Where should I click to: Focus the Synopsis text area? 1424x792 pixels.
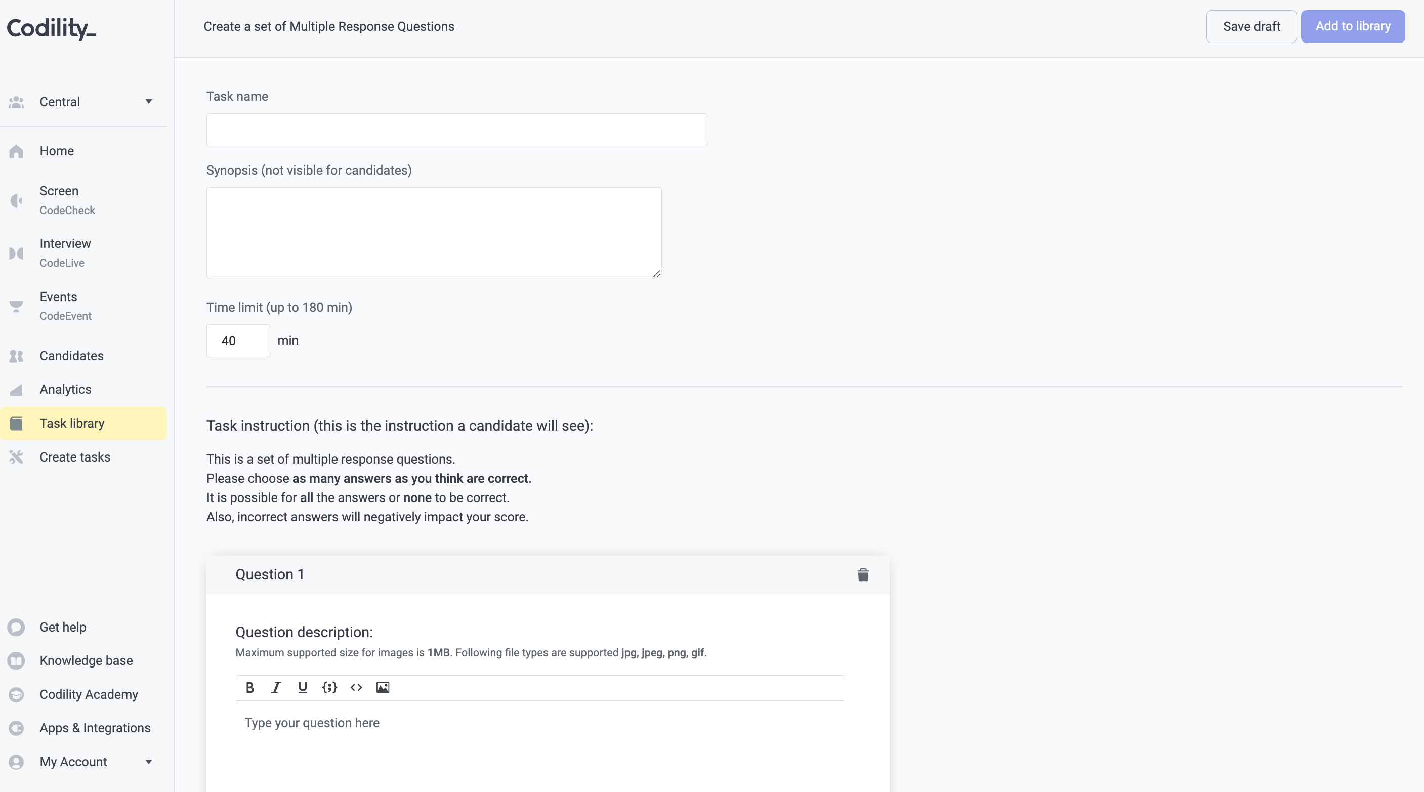click(x=434, y=233)
